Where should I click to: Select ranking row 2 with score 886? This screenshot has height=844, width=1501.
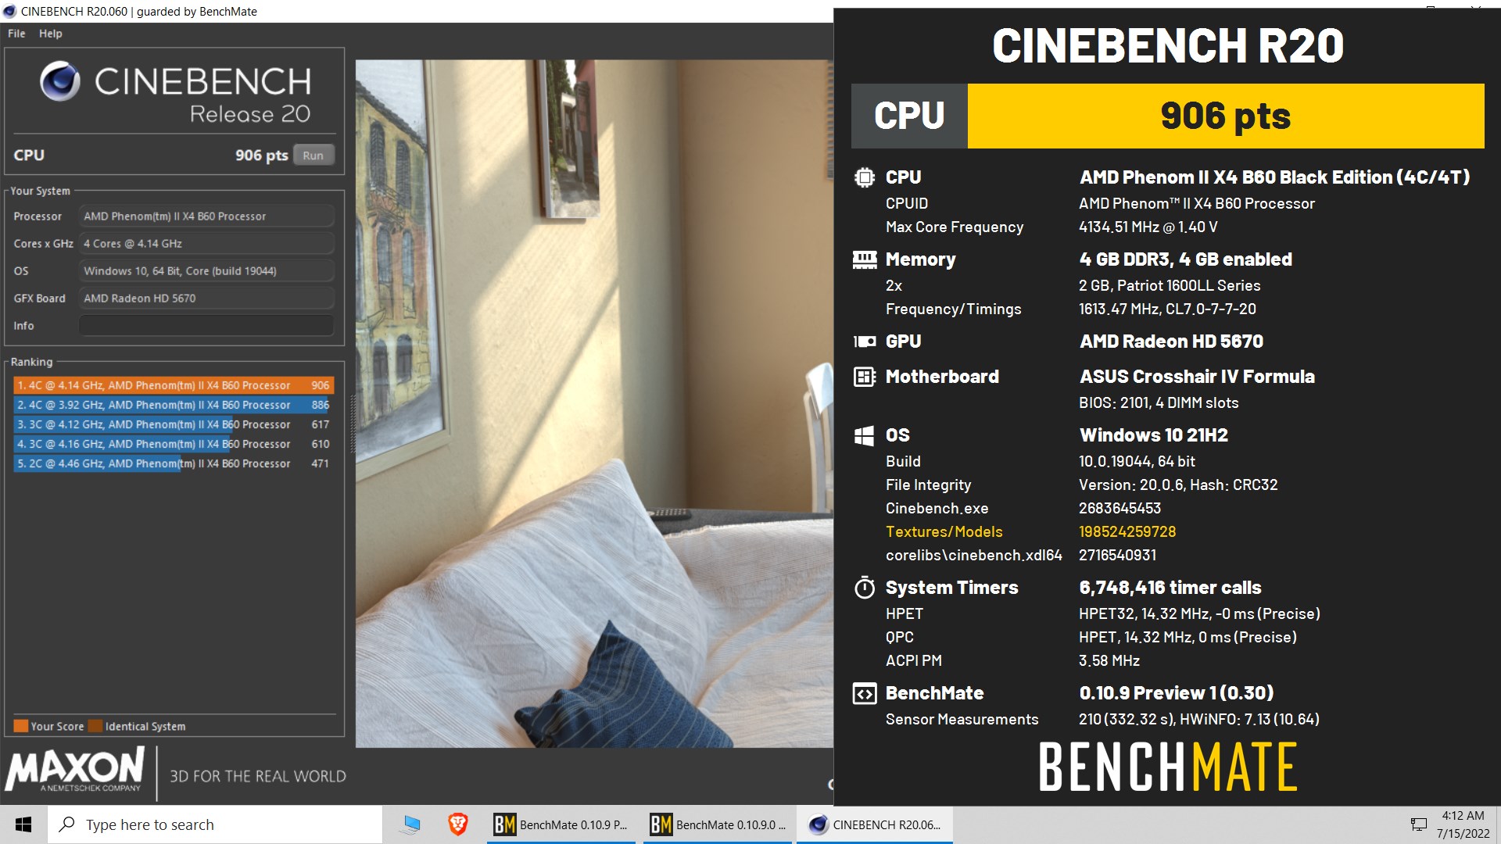pyautogui.click(x=174, y=405)
